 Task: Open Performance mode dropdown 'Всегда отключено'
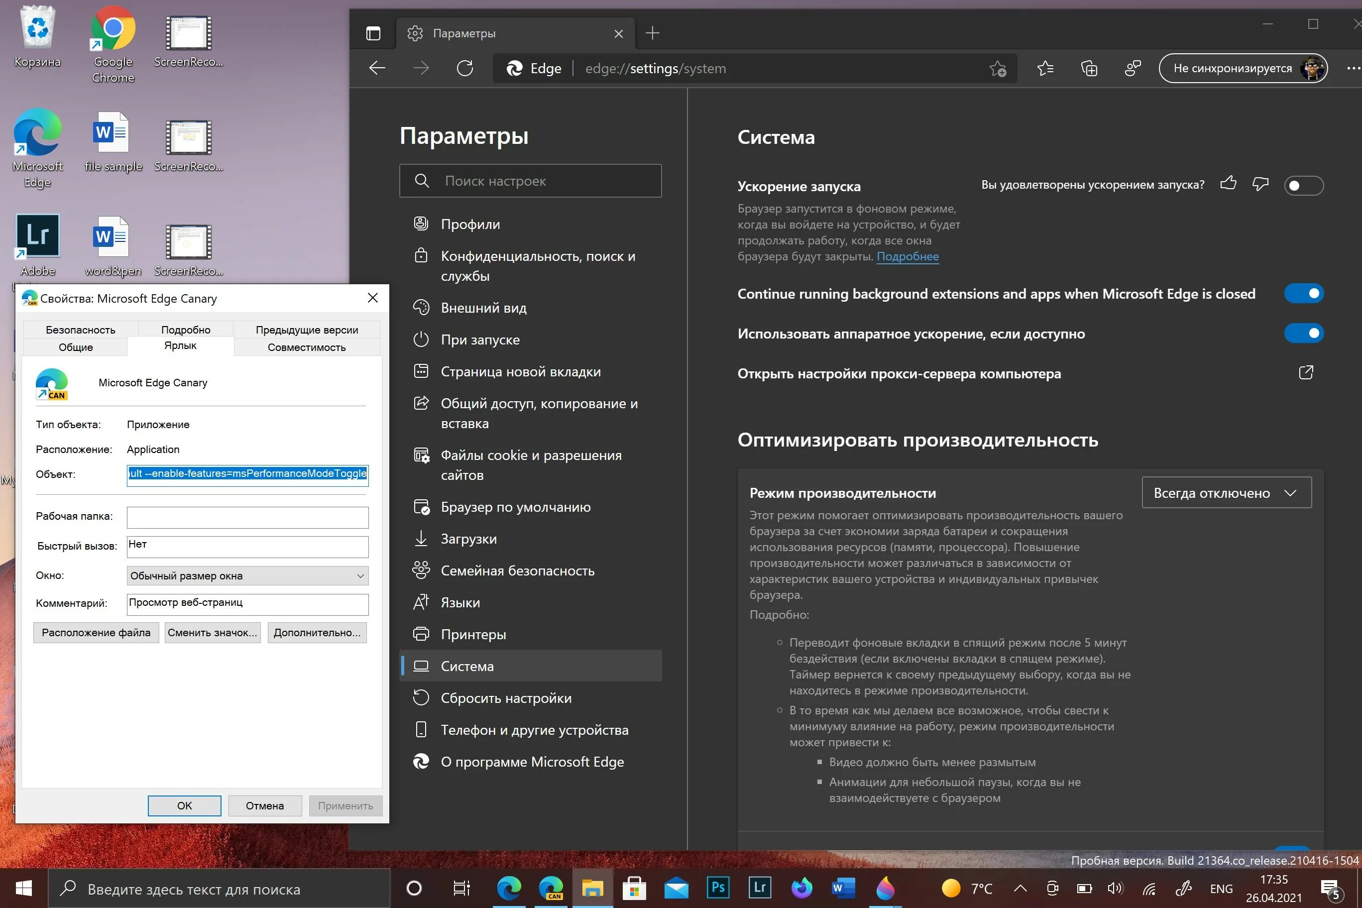point(1227,492)
